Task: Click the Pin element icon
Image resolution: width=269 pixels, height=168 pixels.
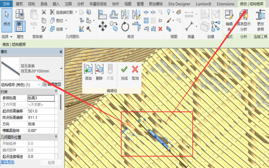Action: coord(160,20)
